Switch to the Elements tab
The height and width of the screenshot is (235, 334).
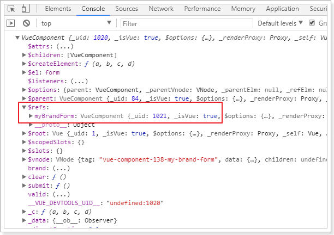click(x=58, y=9)
